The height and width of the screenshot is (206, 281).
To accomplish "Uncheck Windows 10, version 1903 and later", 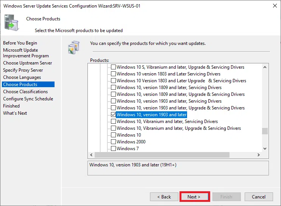I will point(113,115).
